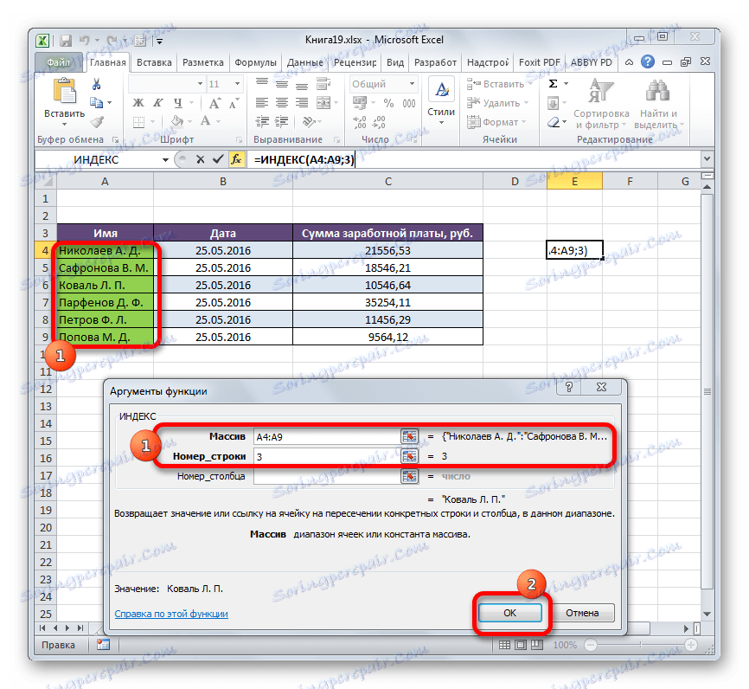Click the thousands separator 000 icon
Viewport: 749px width, 689px height.
(409, 103)
